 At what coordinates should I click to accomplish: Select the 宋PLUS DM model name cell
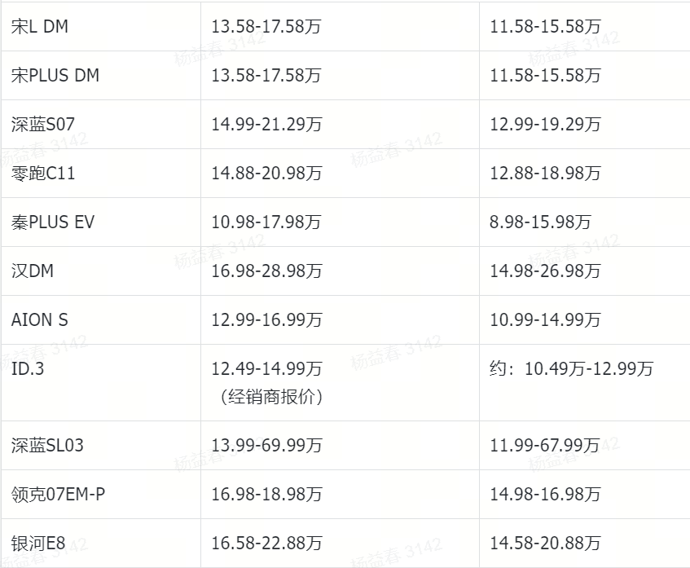tap(55, 76)
